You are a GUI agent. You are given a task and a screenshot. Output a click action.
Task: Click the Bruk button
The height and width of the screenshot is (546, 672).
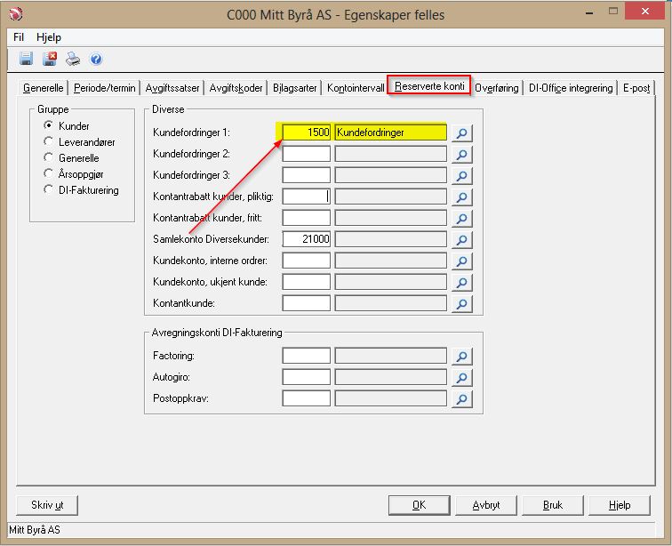coord(553,505)
